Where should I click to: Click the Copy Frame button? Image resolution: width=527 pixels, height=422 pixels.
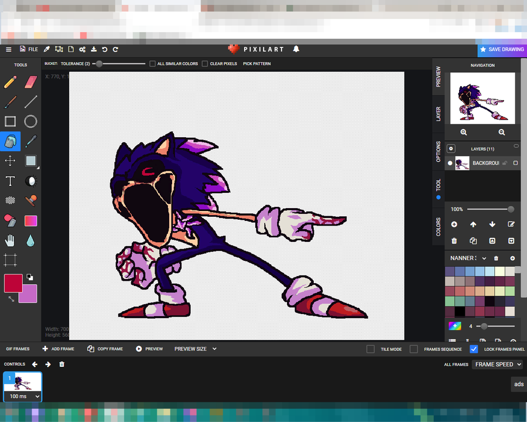105,349
